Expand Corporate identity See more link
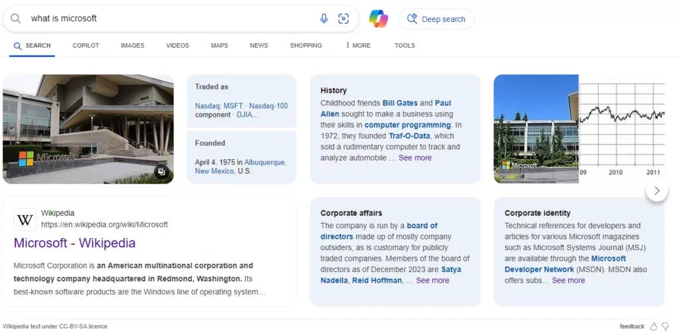 pos(568,281)
